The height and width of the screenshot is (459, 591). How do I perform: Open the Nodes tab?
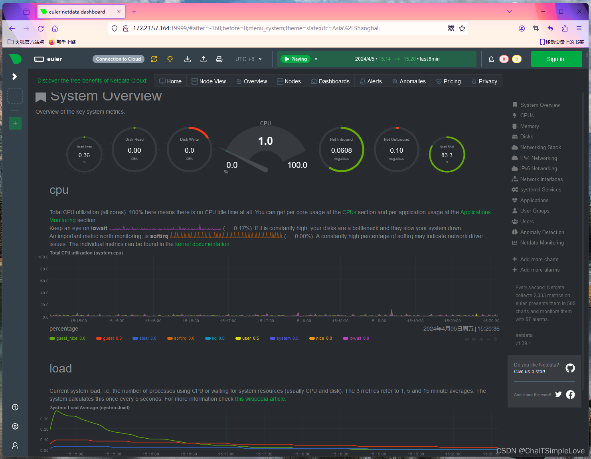289,81
